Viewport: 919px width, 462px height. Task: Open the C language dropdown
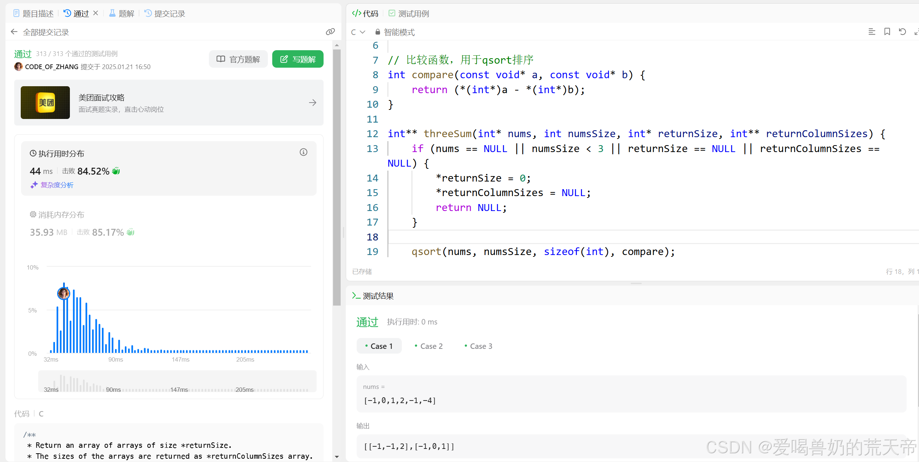point(358,32)
